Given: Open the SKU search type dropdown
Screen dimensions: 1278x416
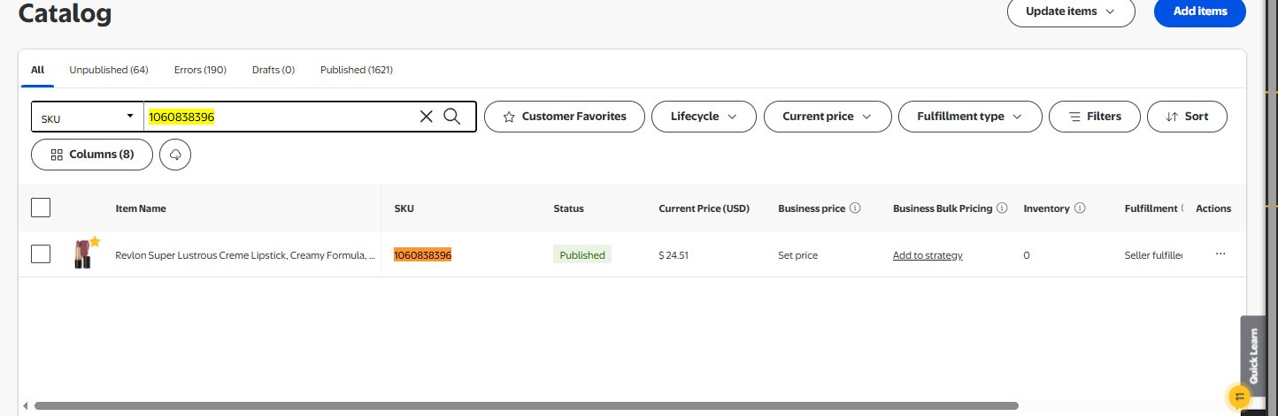Looking at the screenshot, I should [x=88, y=117].
